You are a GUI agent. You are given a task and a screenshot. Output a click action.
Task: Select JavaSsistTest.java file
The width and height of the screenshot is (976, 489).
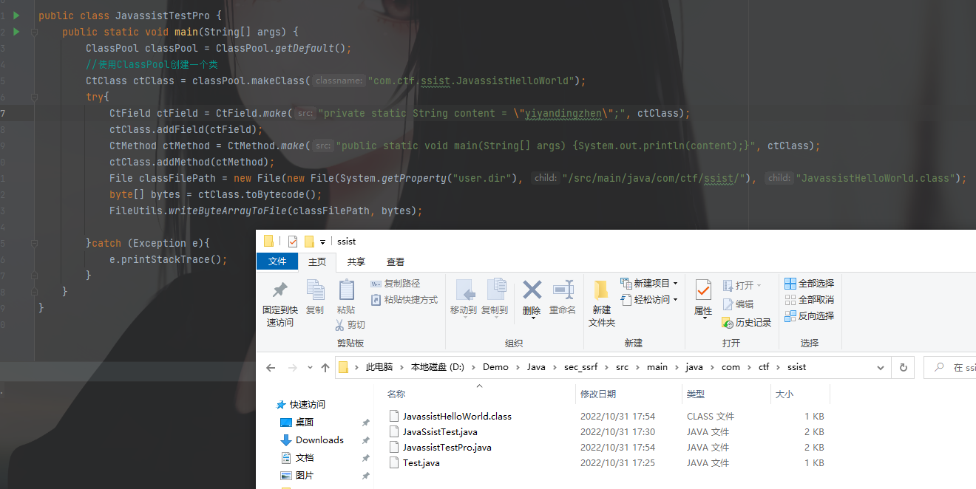(x=440, y=431)
